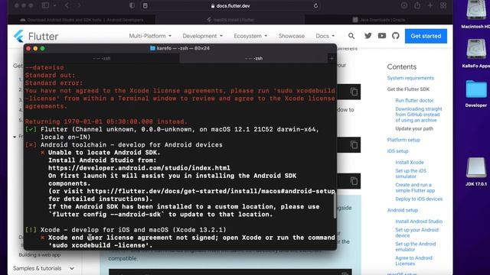Go to Android setup in Contents
Viewport: 490px width, 275px height.
403,210
